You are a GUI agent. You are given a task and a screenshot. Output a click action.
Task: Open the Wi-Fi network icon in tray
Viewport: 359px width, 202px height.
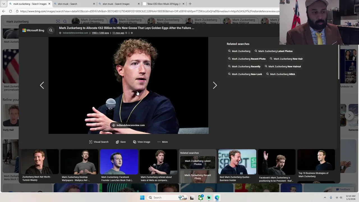point(337,198)
